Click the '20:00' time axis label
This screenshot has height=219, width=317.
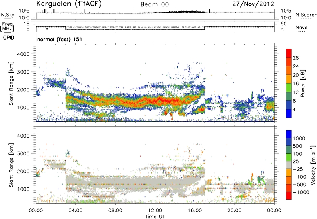[x=235, y=211]
